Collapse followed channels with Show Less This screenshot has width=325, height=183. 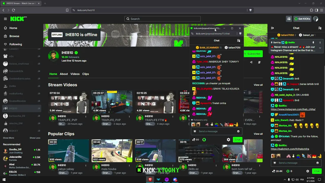[x=35, y=138]
